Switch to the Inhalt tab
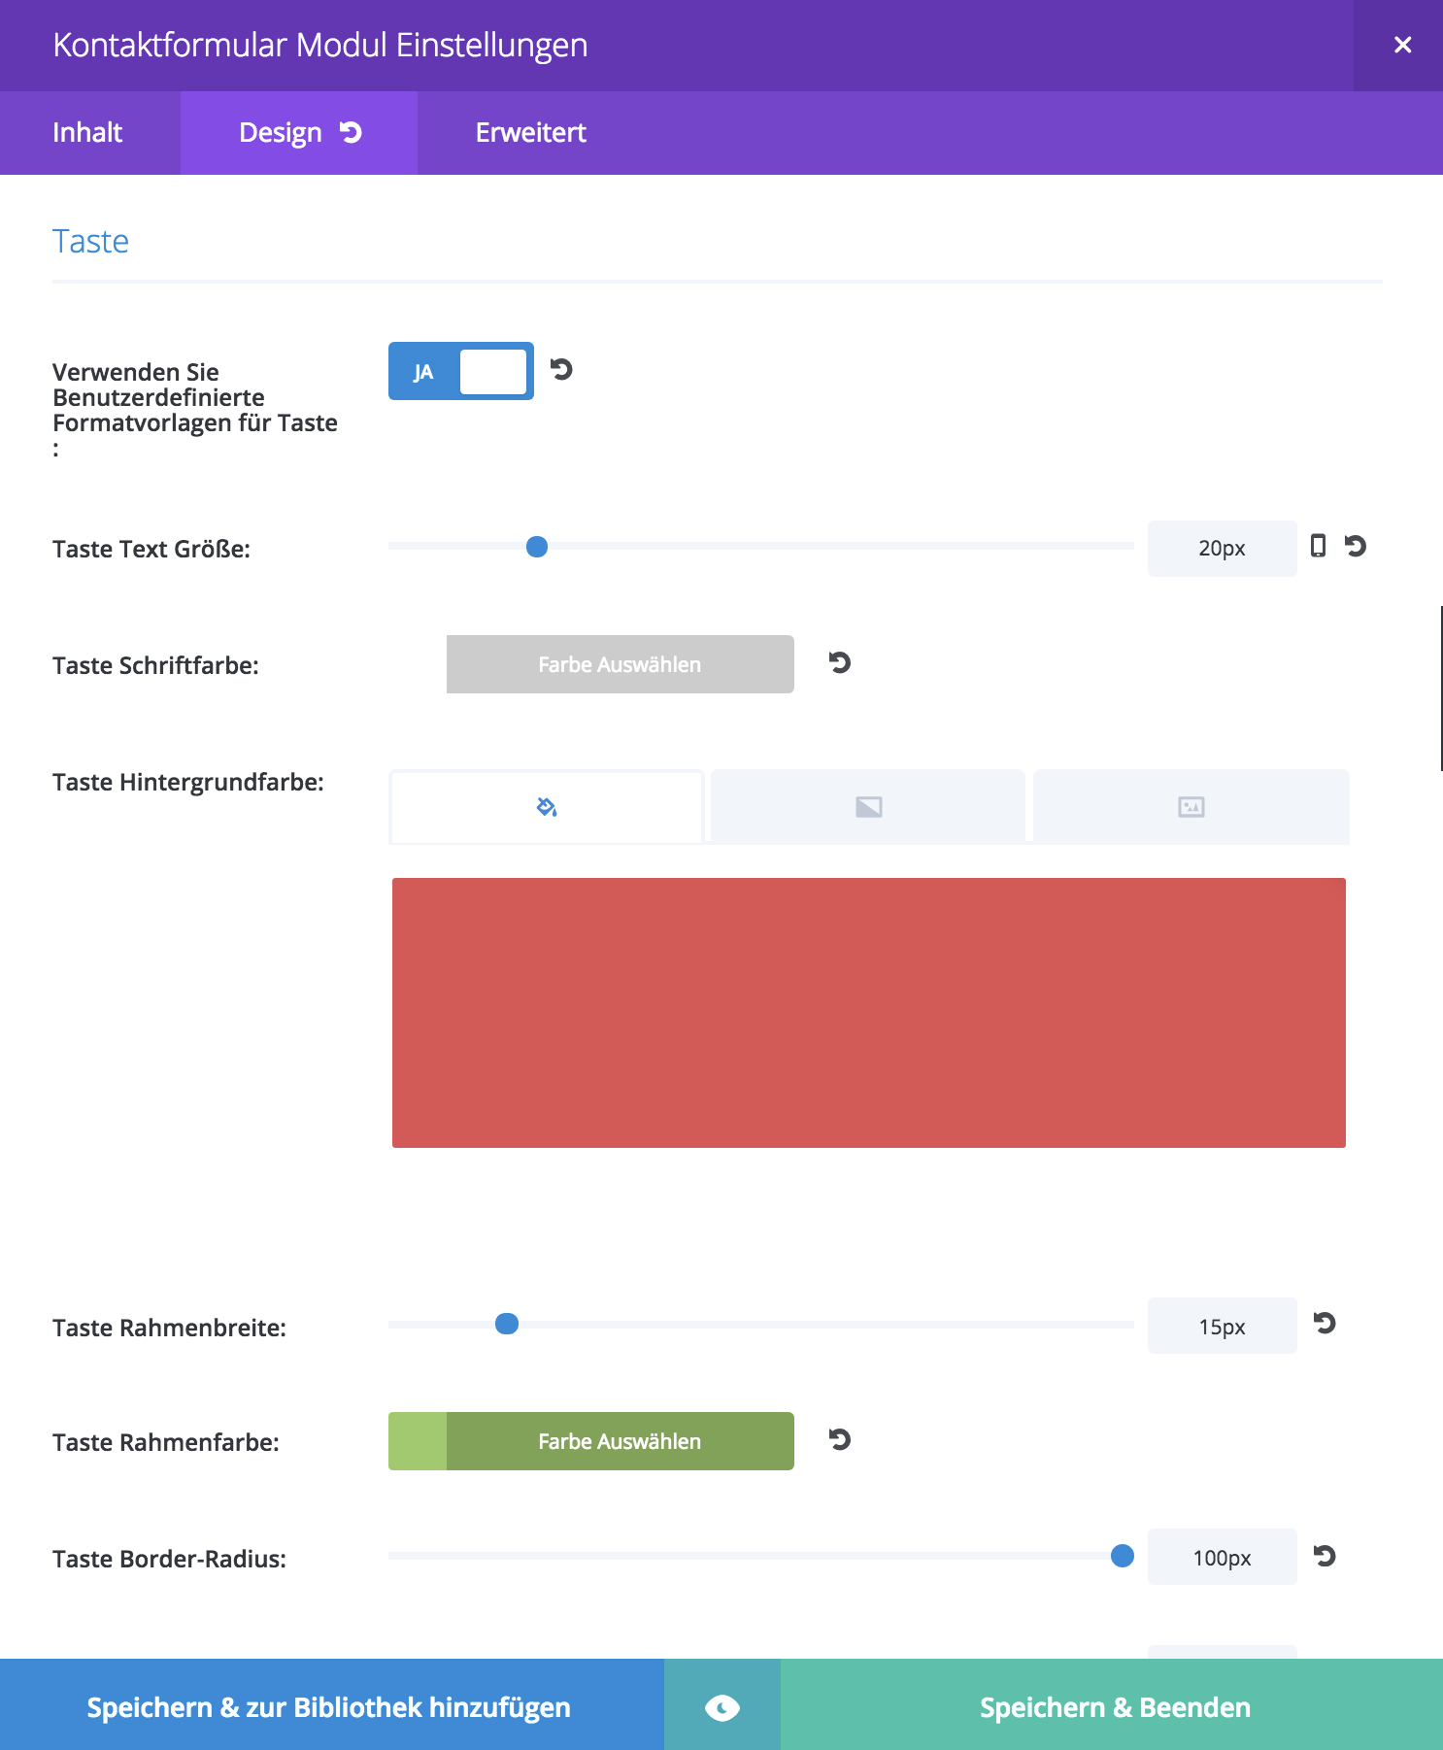The height and width of the screenshot is (1750, 1443). pyautogui.click(x=87, y=133)
